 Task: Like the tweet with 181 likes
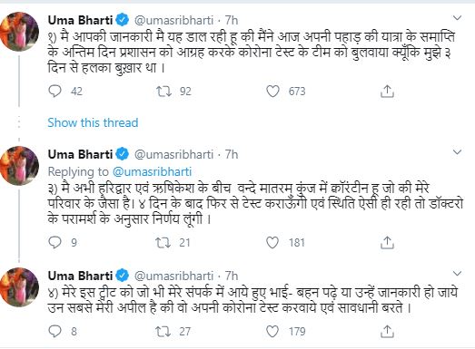(272, 242)
